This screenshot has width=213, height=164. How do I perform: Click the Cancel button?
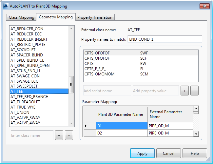pos(168,153)
